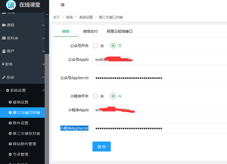
Task: Click the video camera icon beside 课程
Action: [x=4, y=25]
